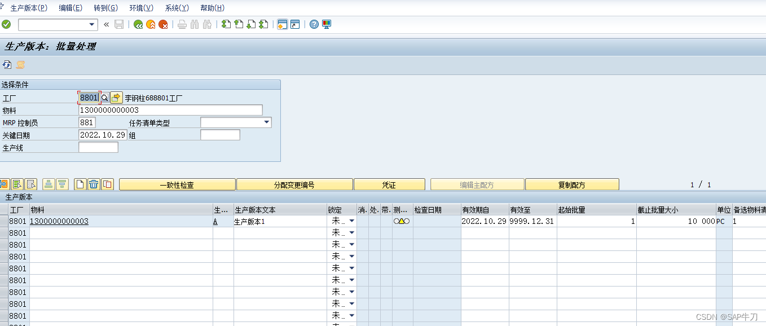Open the Help question mark icon
Viewport: 766px width, 326px height.
(x=314, y=24)
